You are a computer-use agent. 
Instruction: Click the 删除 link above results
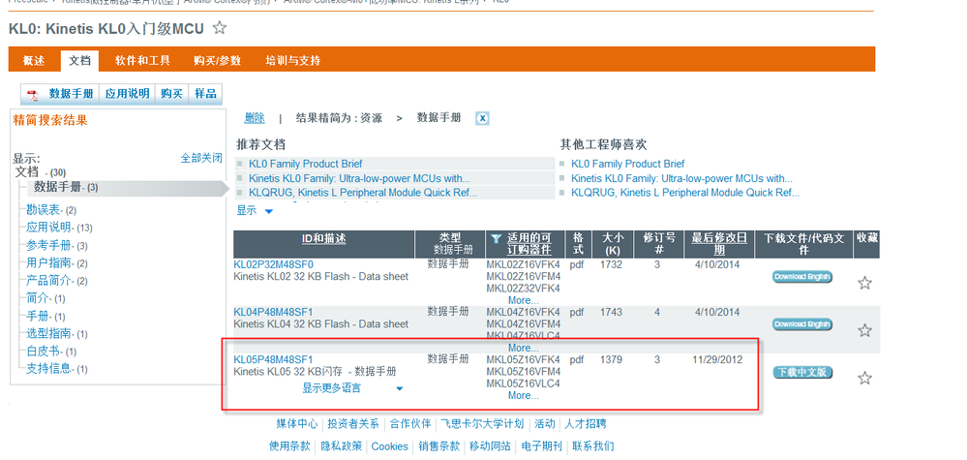255,118
